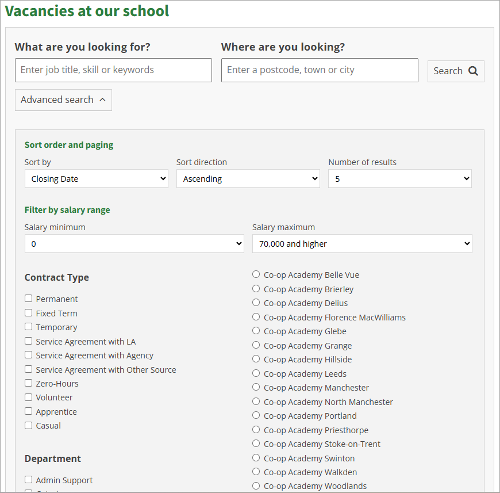Select Co-op Academy Manchester radio button
Image resolution: width=500 pixels, height=493 pixels.
(256, 387)
